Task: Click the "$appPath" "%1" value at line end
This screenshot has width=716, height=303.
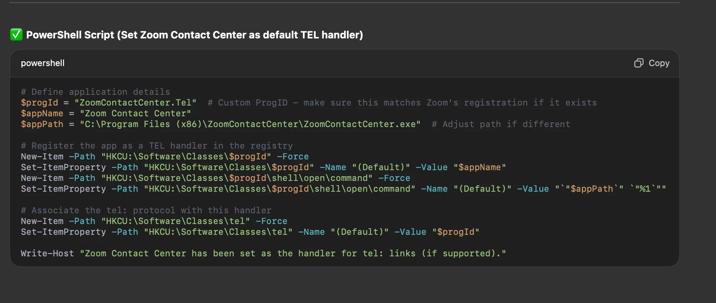Action: click(x=611, y=189)
